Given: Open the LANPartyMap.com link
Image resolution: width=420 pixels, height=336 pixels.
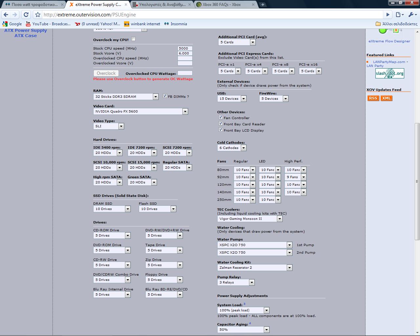Looking at the screenshot, I should click(x=389, y=62).
